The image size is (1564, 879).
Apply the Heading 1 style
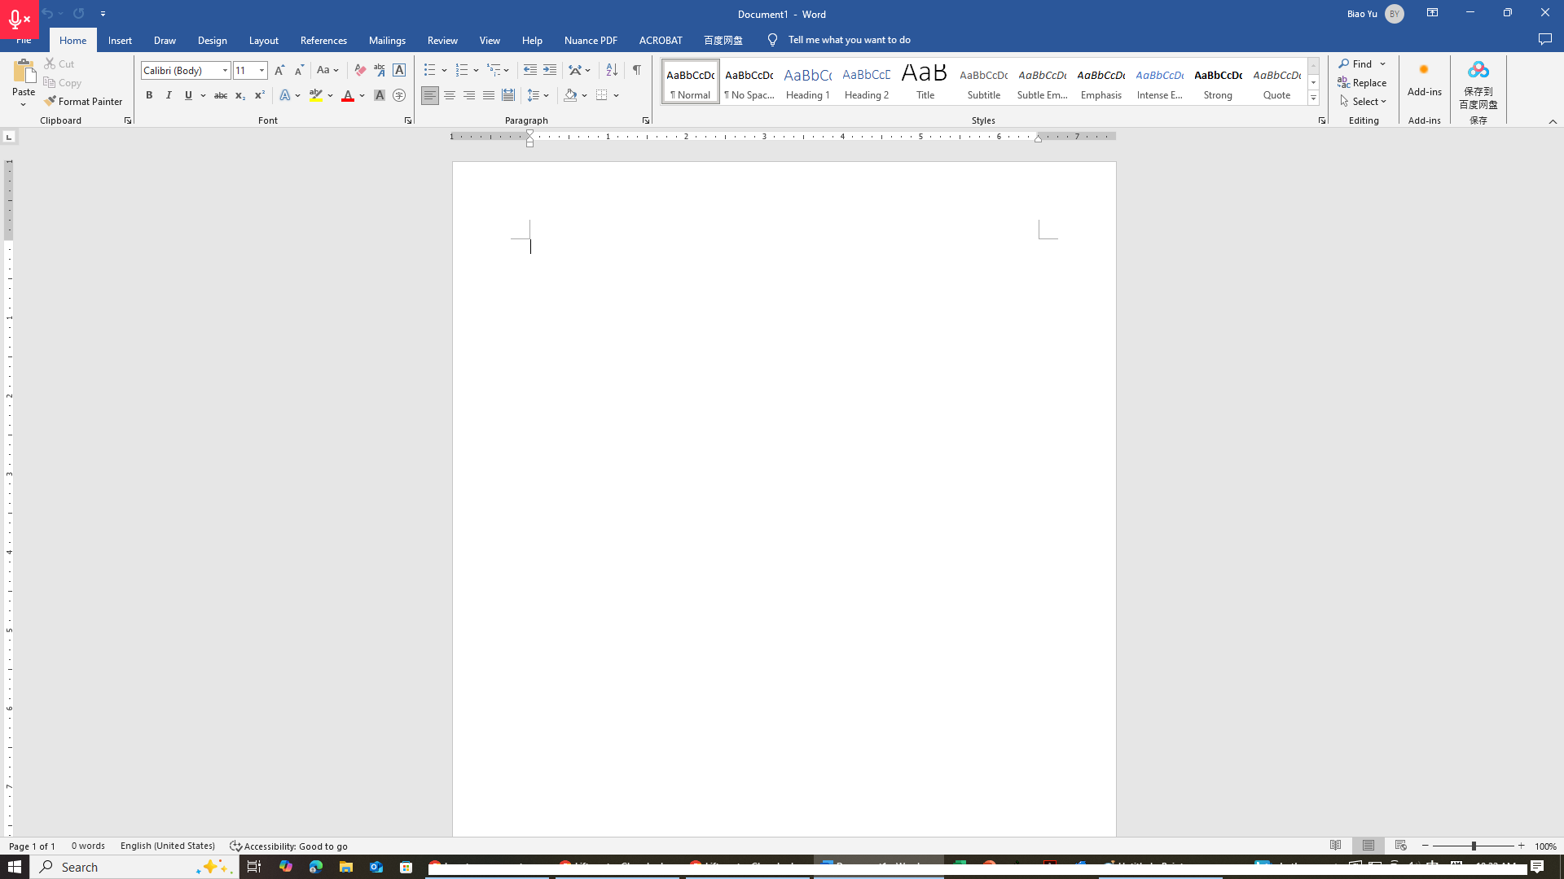[807, 82]
